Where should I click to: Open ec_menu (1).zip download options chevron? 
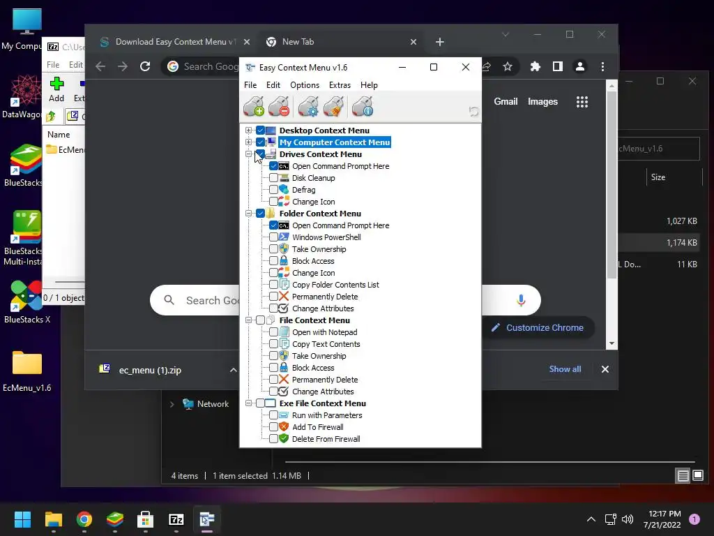233,370
